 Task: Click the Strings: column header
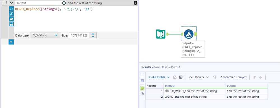[x=195, y=86]
